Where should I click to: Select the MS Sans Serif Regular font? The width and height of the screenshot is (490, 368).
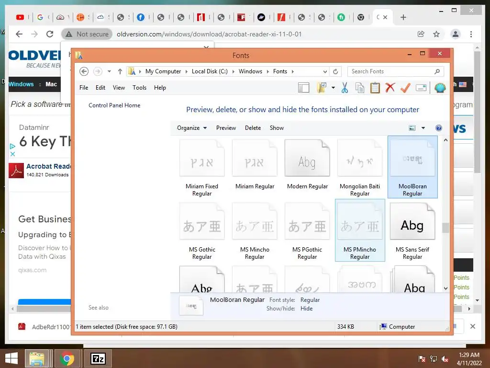click(x=412, y=231)
